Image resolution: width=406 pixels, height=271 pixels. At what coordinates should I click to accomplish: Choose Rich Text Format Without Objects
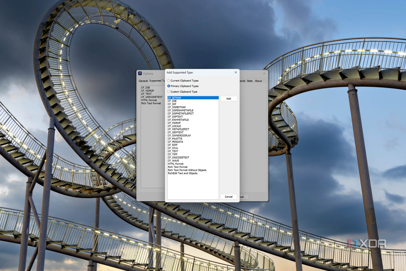tap(193, 170)
